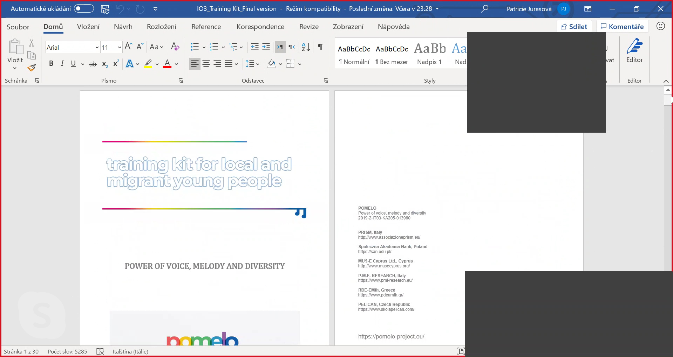Switch to the Revize tab
The image size is (673, 357).
tap(309, 27)
